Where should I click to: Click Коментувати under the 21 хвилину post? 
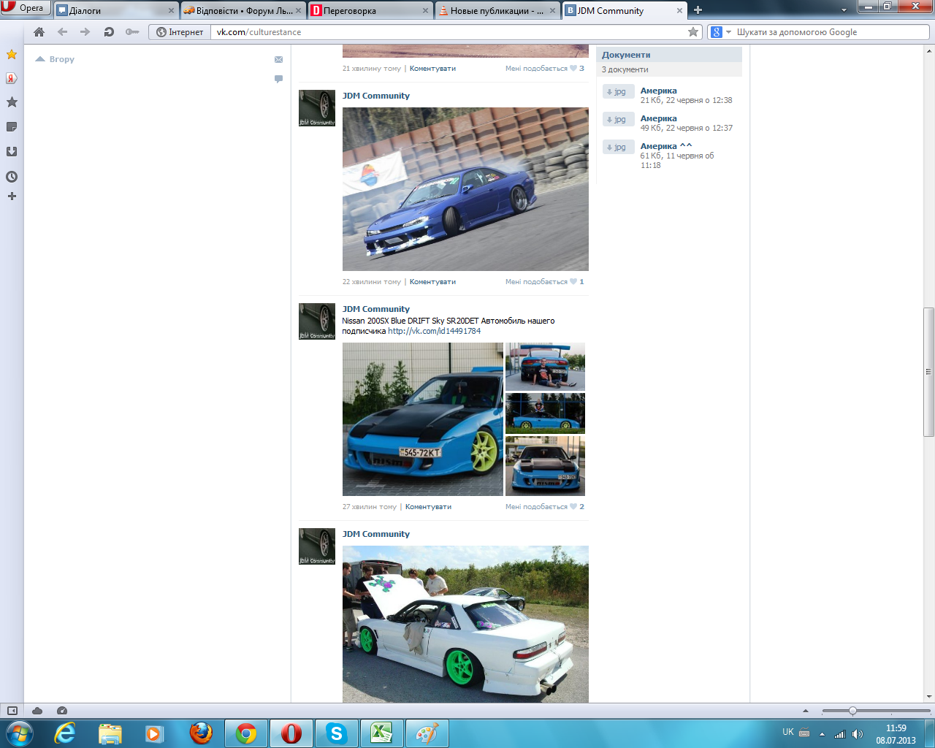coord(432,69)
